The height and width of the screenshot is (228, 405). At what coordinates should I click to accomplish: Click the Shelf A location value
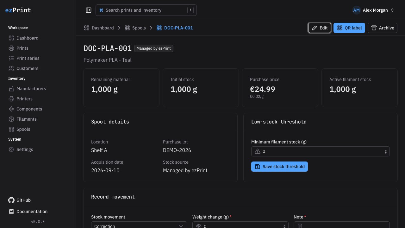click(x=99, y=150)
